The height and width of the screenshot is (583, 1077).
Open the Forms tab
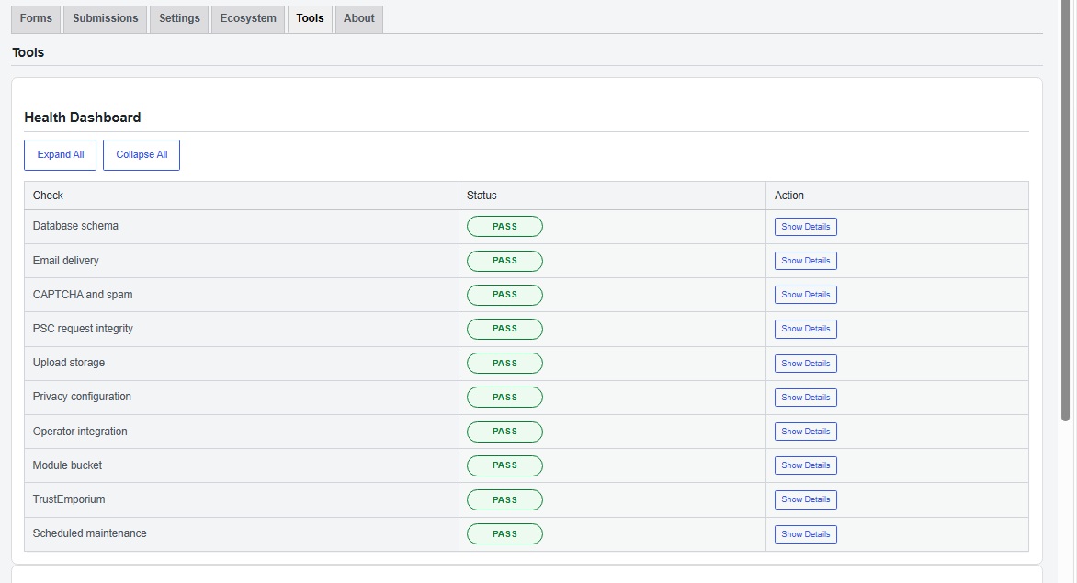(36, 19)
